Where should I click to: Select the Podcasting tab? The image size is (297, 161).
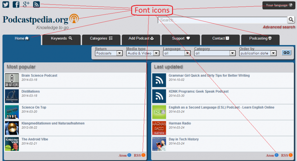tap(260, 38)
